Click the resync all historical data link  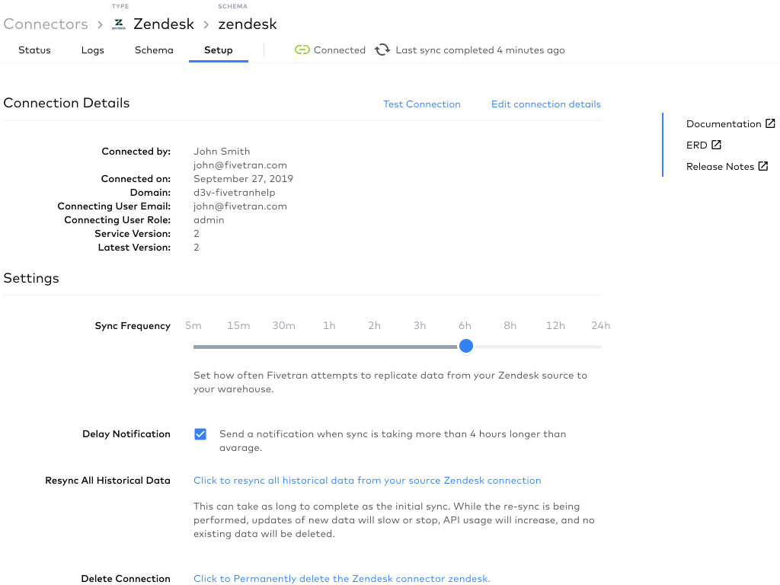(367, 480)
